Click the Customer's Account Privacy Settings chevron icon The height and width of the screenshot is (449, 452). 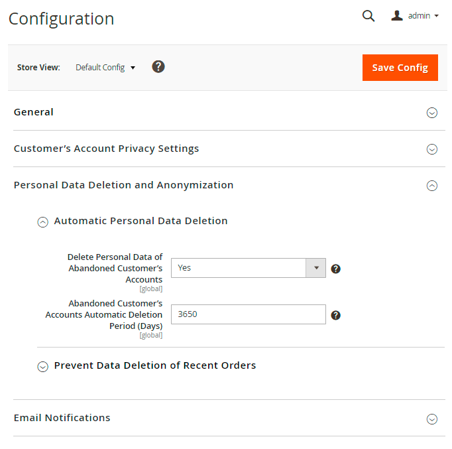point(431,149)
